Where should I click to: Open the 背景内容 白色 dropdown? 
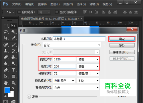tap(76, 88)
